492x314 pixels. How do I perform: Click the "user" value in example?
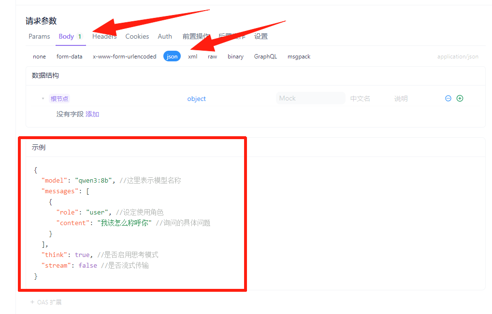pyautogui.click(x=97, y=213)
